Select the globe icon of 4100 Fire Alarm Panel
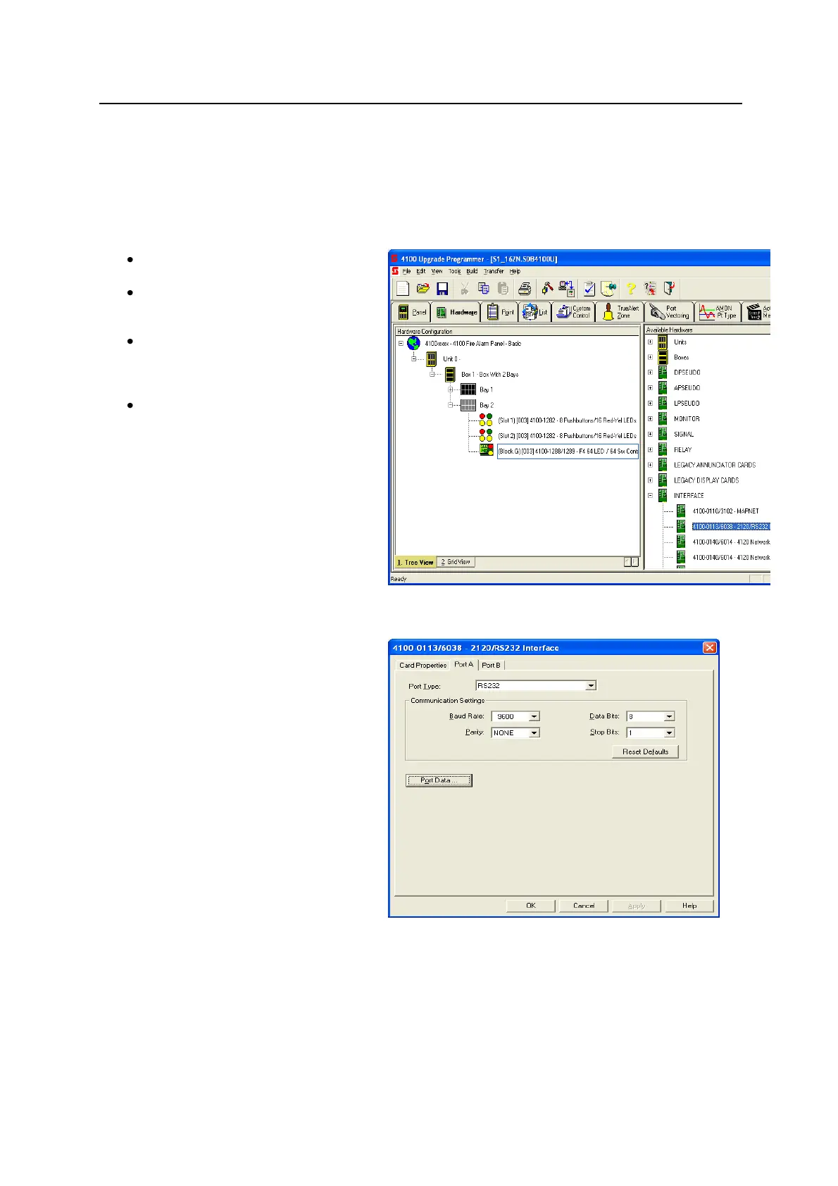This screenshot has width=838, height=1186. 413,344
